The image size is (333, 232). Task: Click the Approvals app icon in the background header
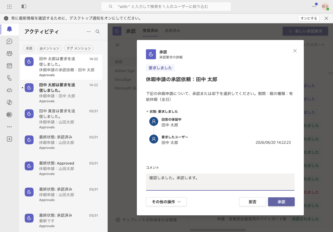(x=117, y=31)
